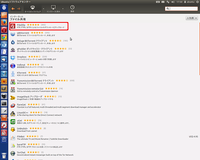Open the Installed (インストール済み) section
Image resolution: width=200 pixels, height=160 pixels.
click(x=53, y=9)
